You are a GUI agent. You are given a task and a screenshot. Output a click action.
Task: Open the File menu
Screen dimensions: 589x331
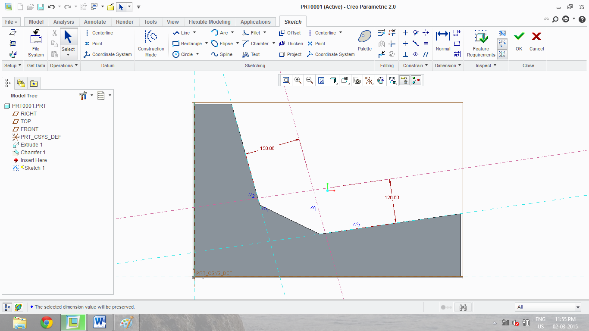pos(10,22)
